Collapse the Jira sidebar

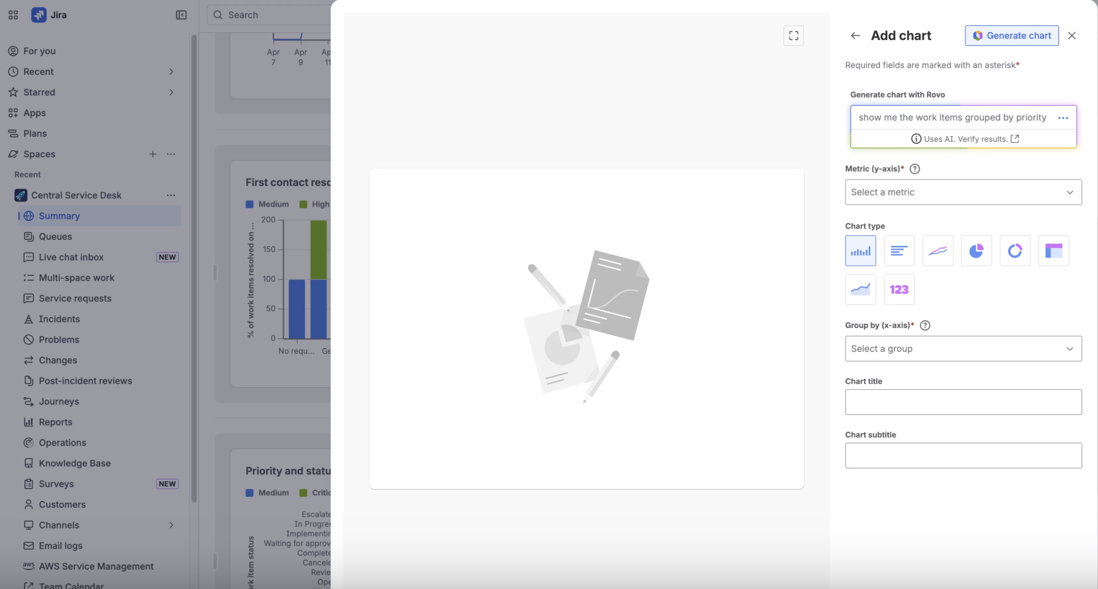[x=181, y=15]
